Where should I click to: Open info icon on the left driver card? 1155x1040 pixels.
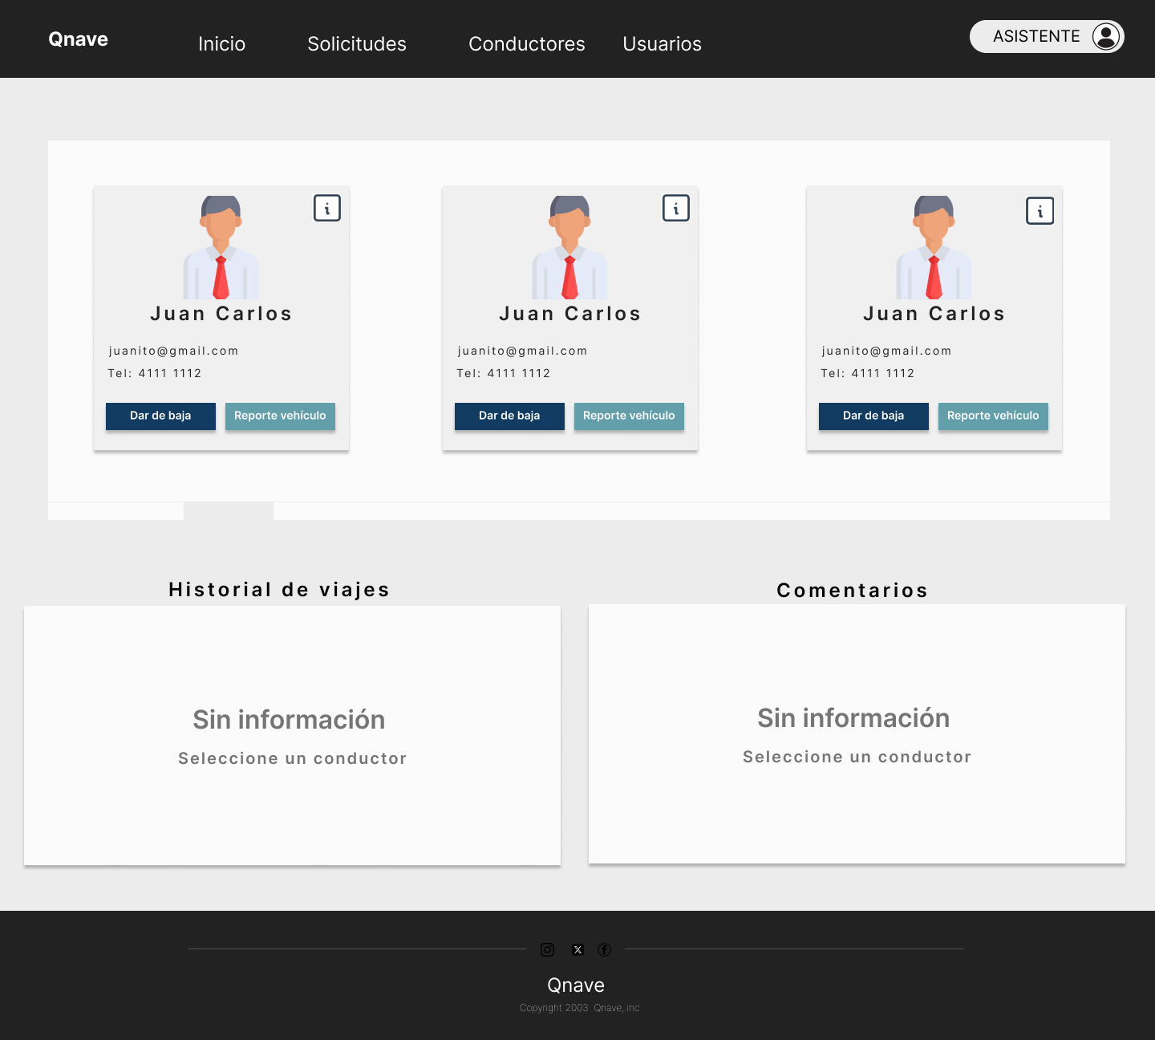[326, 209]
